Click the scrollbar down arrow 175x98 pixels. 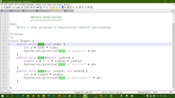click(x=173, y=89)
